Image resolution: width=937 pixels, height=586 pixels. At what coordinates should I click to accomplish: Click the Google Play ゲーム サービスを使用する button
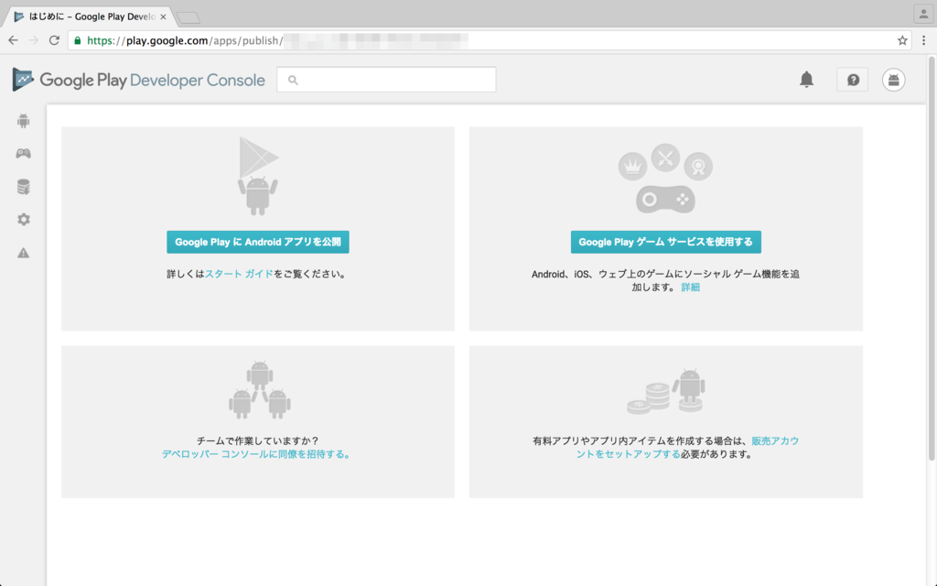[x=665, y=242]
